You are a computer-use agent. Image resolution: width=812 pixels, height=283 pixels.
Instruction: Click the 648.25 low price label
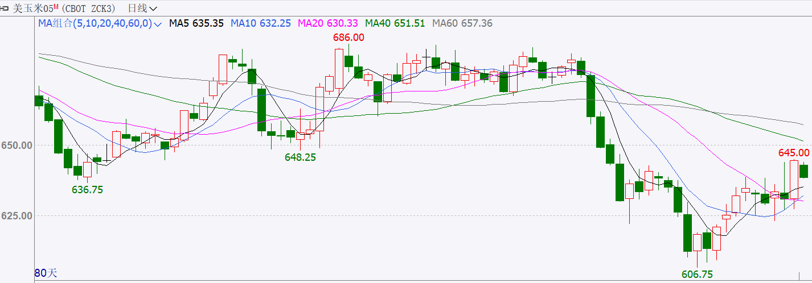click(300, 157)
